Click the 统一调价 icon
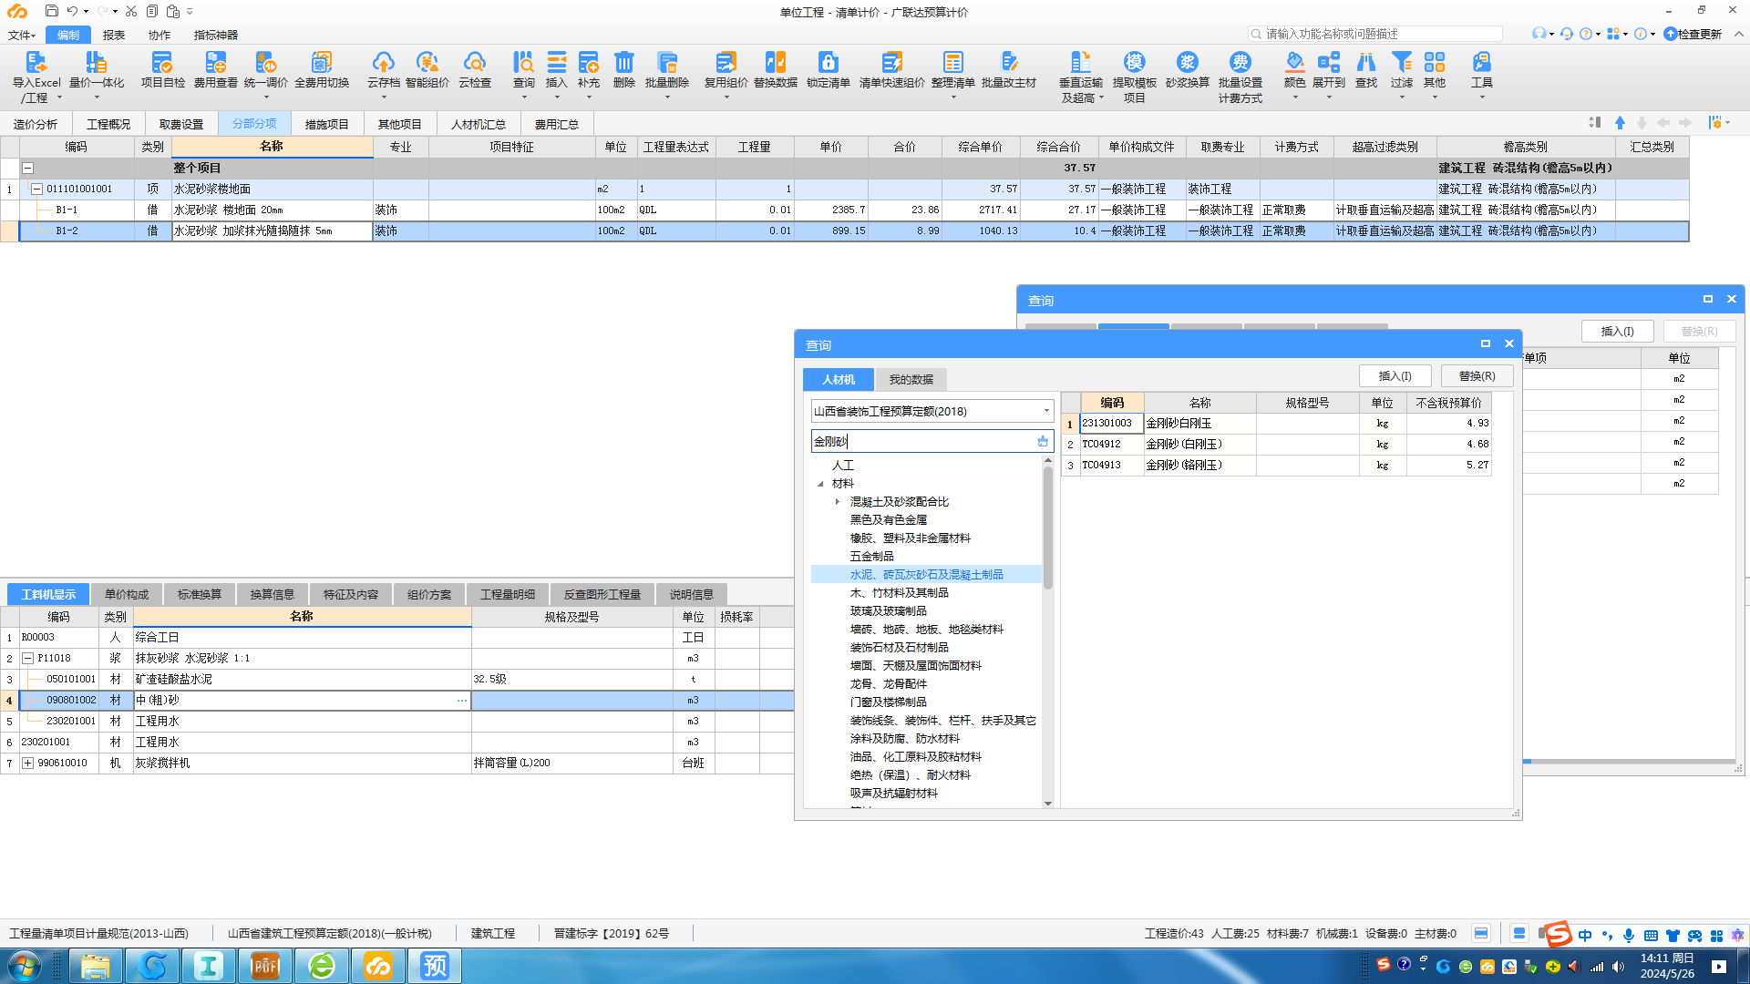The height and width of the screenshot is (984, 1750). (265, 62)
